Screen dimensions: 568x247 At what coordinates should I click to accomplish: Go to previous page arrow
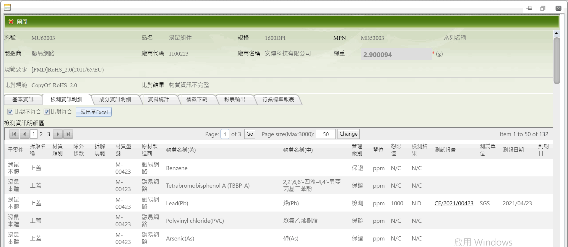25,134
